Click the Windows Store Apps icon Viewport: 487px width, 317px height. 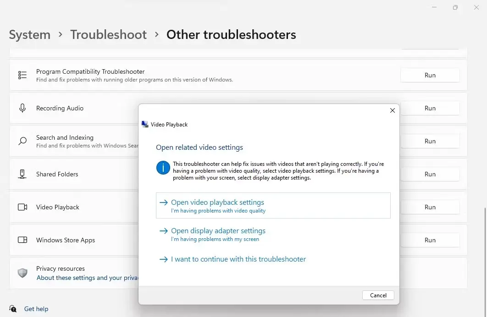point(22,240)
